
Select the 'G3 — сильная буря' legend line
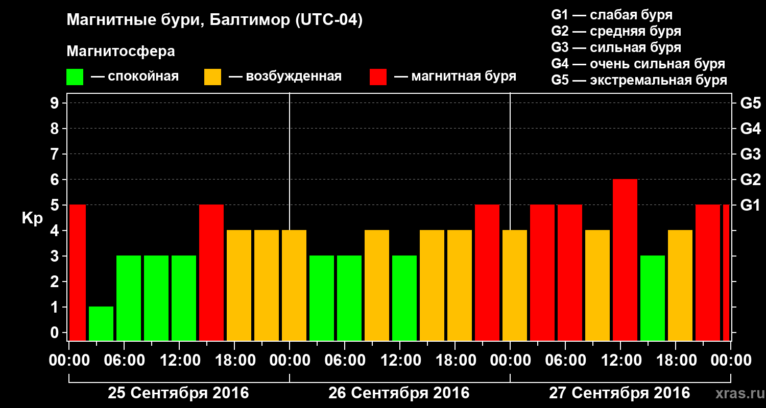coord(616,47)
